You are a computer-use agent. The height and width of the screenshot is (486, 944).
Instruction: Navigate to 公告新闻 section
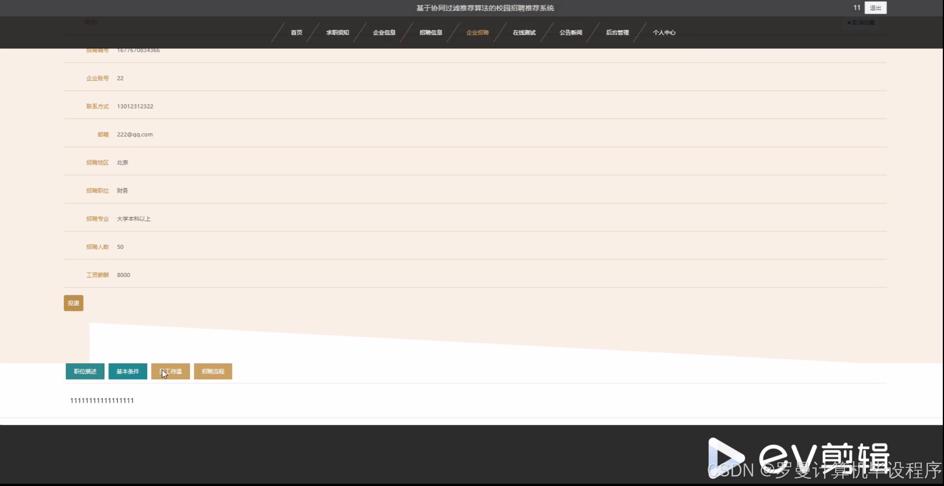[x=571, y=32]
